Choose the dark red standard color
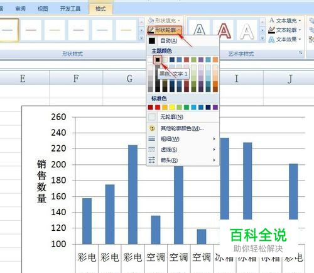The image size is (314, 273). click(x=150, y=108)
